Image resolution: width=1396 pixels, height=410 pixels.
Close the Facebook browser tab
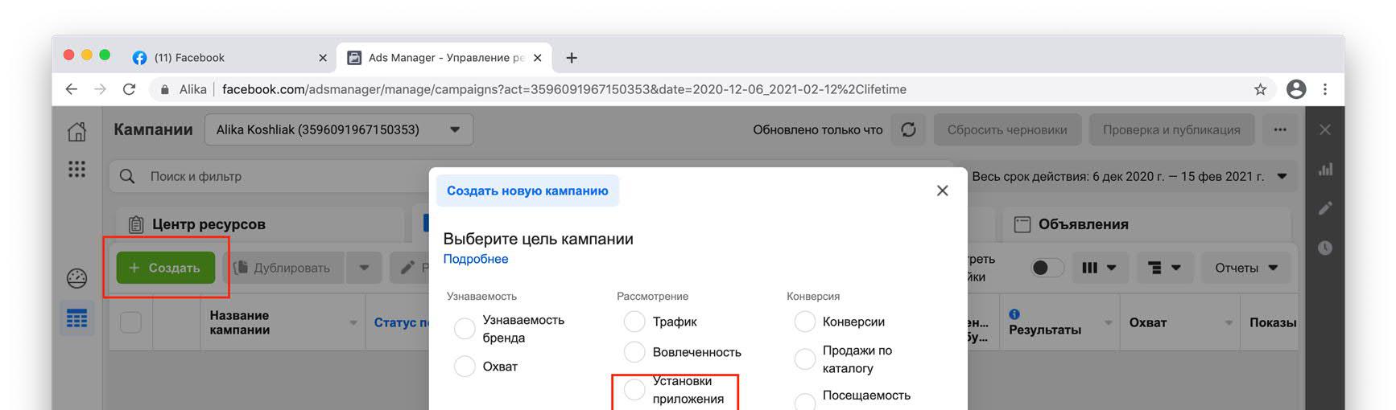(x=323, y=58)
